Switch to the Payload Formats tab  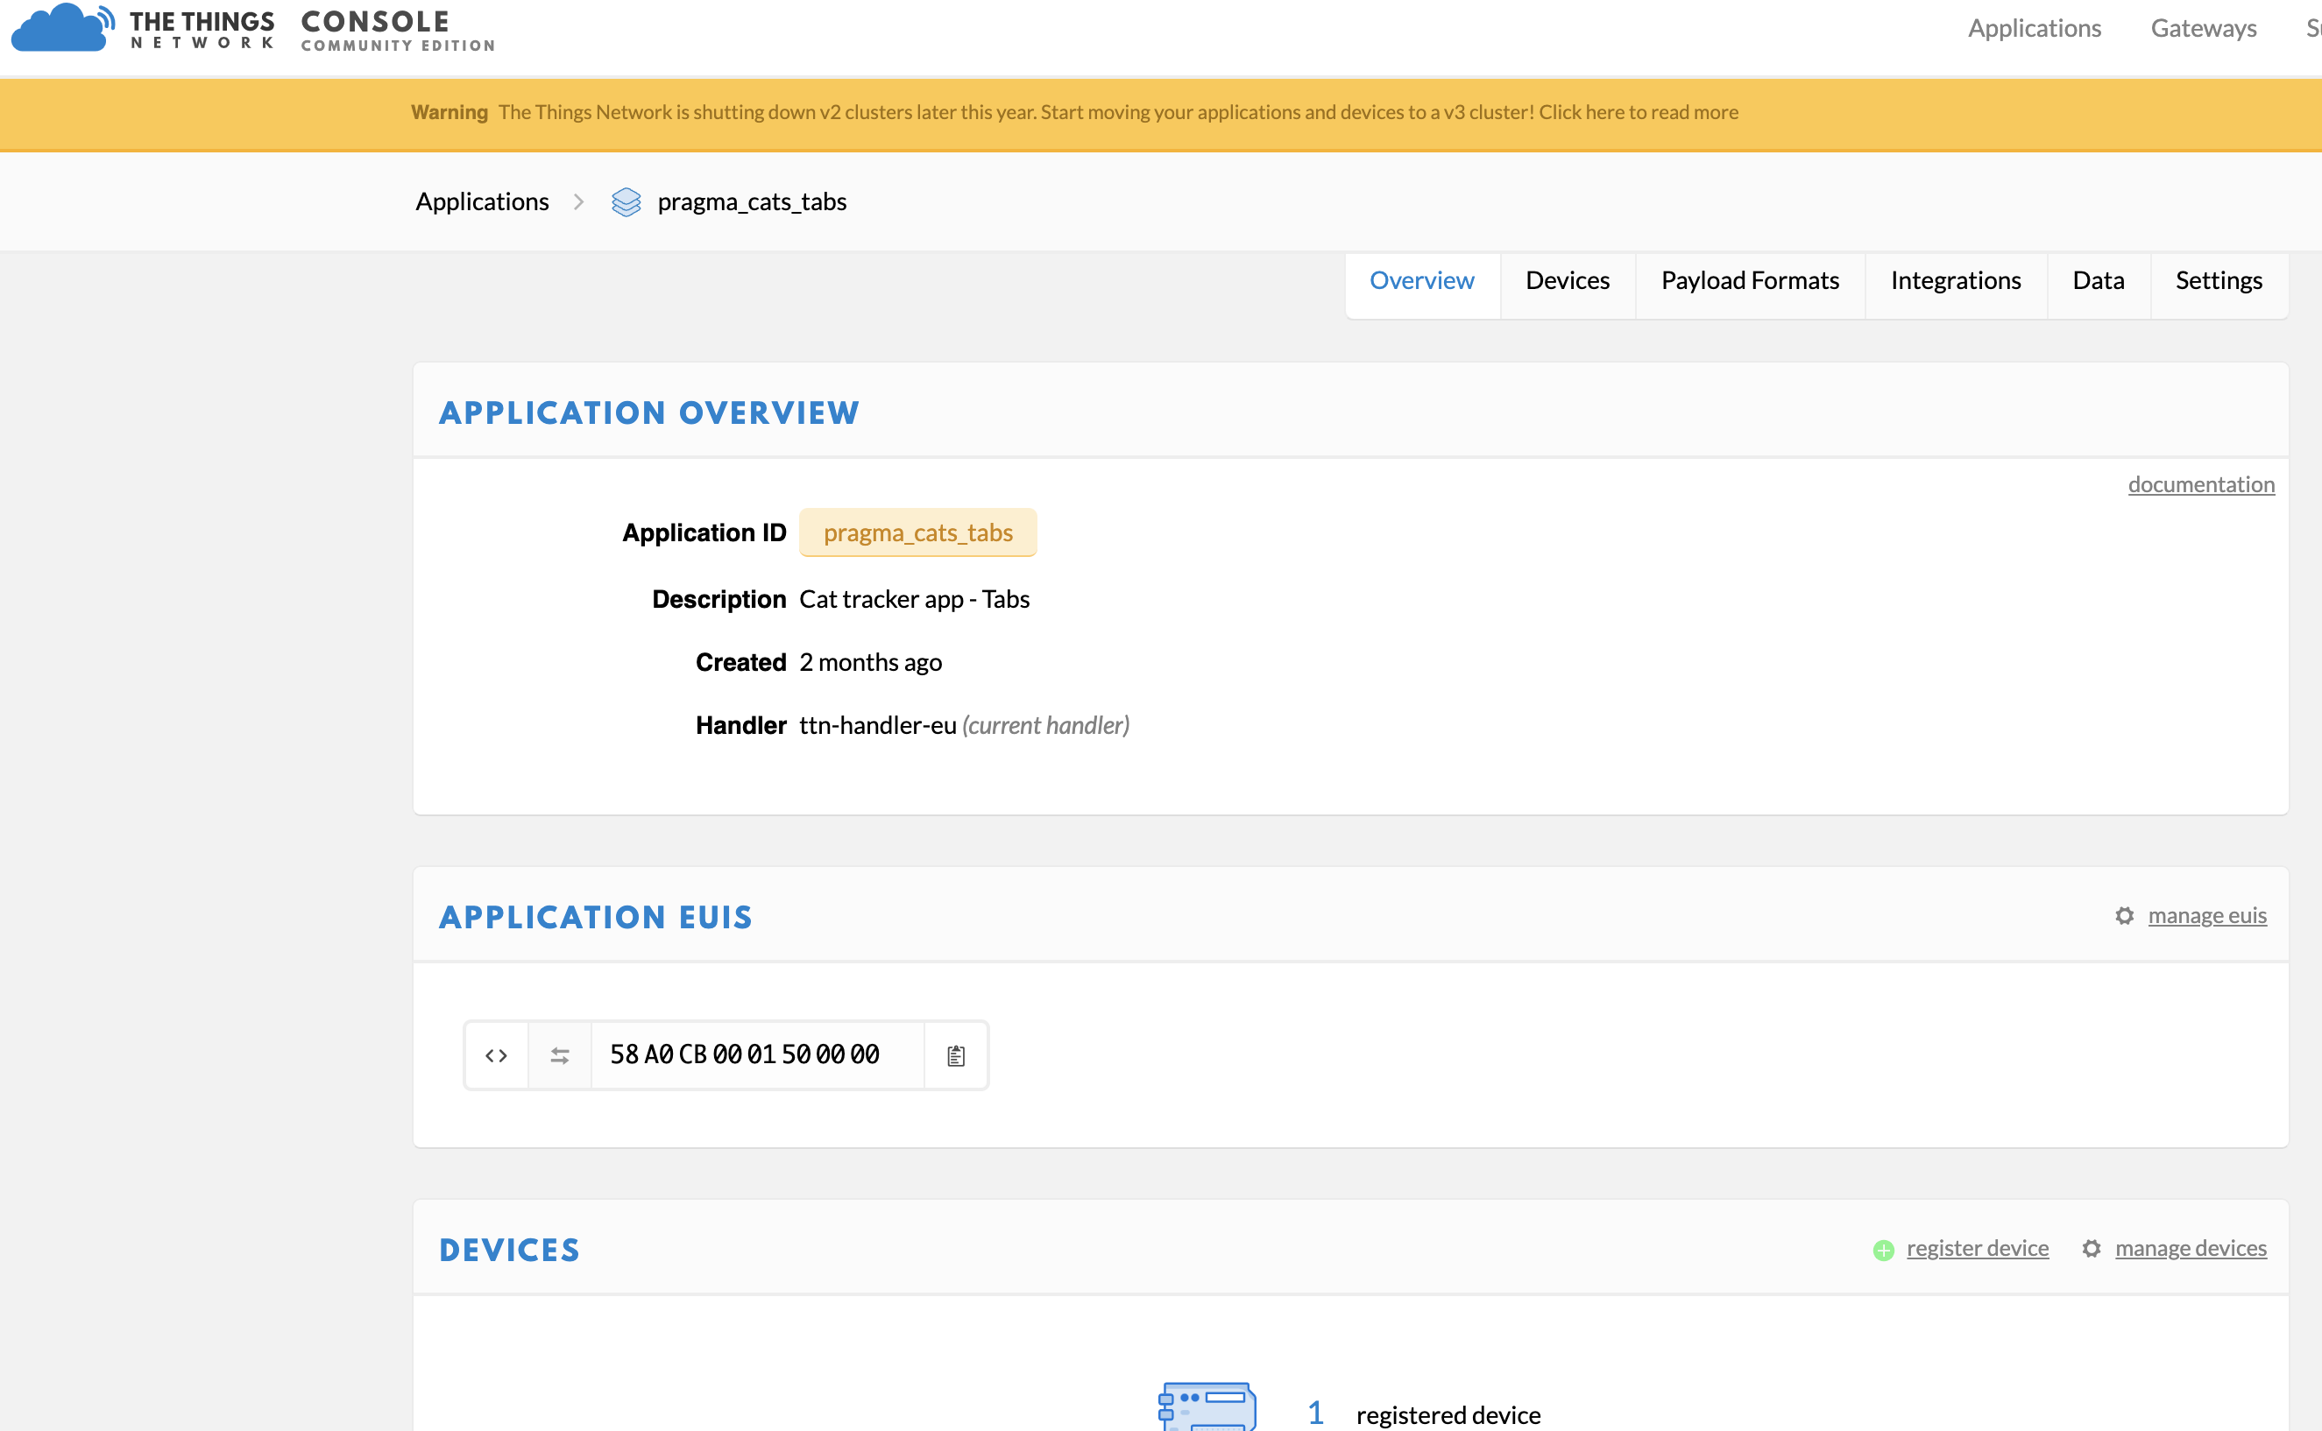pos(1752,280)
